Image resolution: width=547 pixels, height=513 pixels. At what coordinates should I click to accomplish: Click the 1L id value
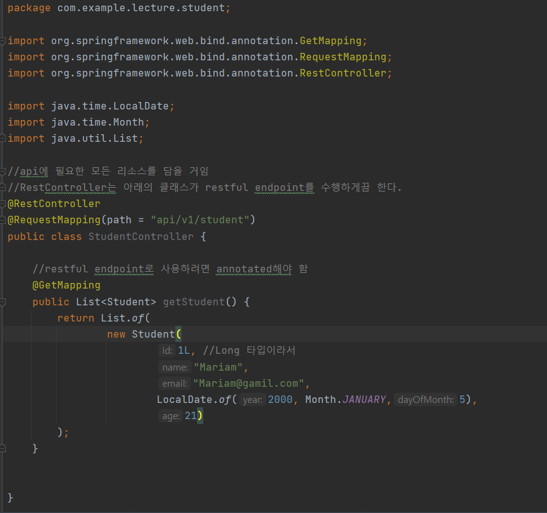pos(184,351)
